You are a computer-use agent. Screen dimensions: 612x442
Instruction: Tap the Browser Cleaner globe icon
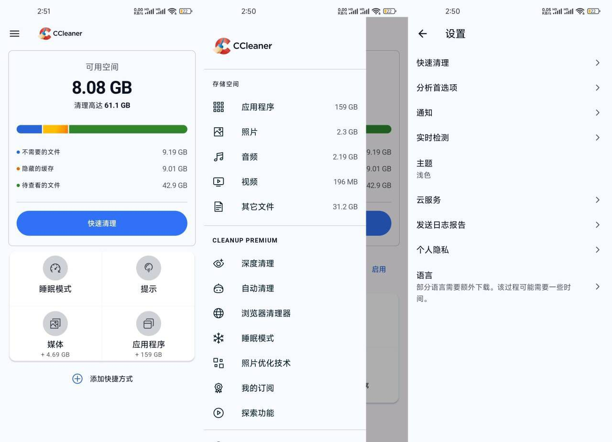click(x=219, y=313)
